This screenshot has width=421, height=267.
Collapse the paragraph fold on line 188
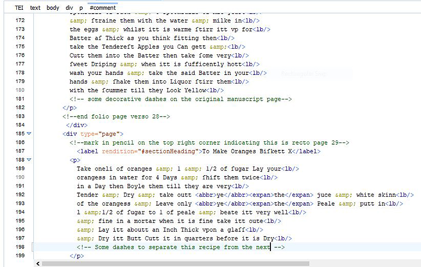(29, 160)
